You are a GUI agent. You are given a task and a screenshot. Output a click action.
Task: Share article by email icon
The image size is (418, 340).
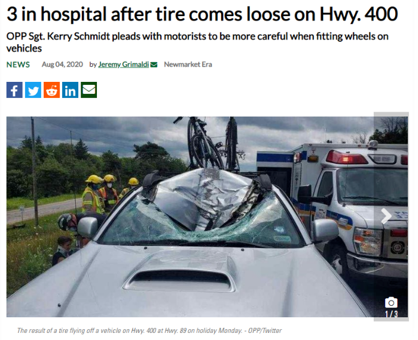(x=89, y=91)
